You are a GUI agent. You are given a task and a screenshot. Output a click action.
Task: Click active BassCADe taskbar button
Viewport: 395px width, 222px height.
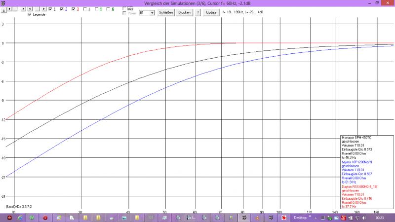pos(244,218)
